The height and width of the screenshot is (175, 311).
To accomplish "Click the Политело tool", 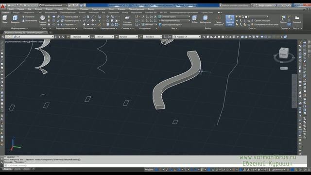I will [x=28, y=17].
